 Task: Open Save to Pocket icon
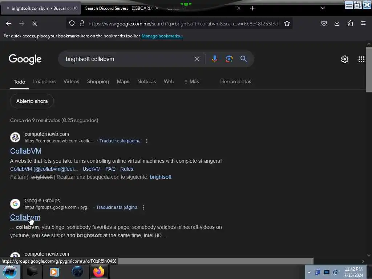click(x=324, y=23)
